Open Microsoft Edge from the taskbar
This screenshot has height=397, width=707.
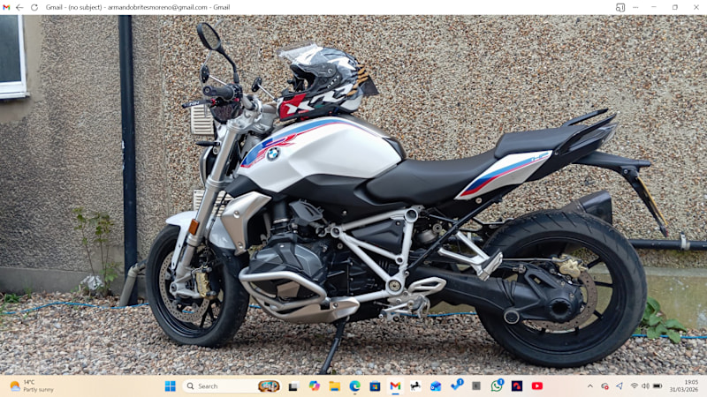(x=354, y=386)
